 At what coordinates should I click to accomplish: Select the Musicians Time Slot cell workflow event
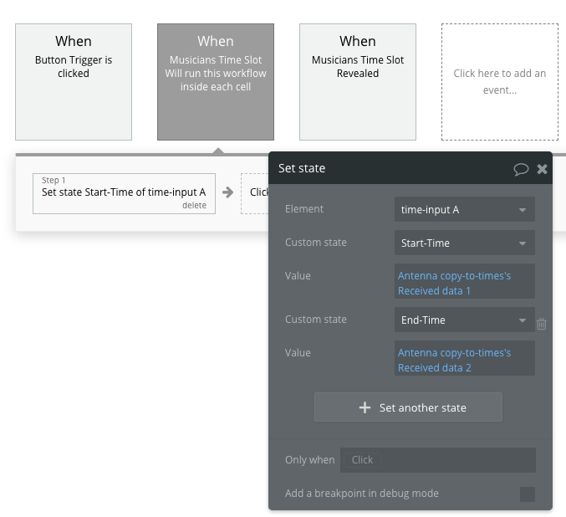pos(216,81)
